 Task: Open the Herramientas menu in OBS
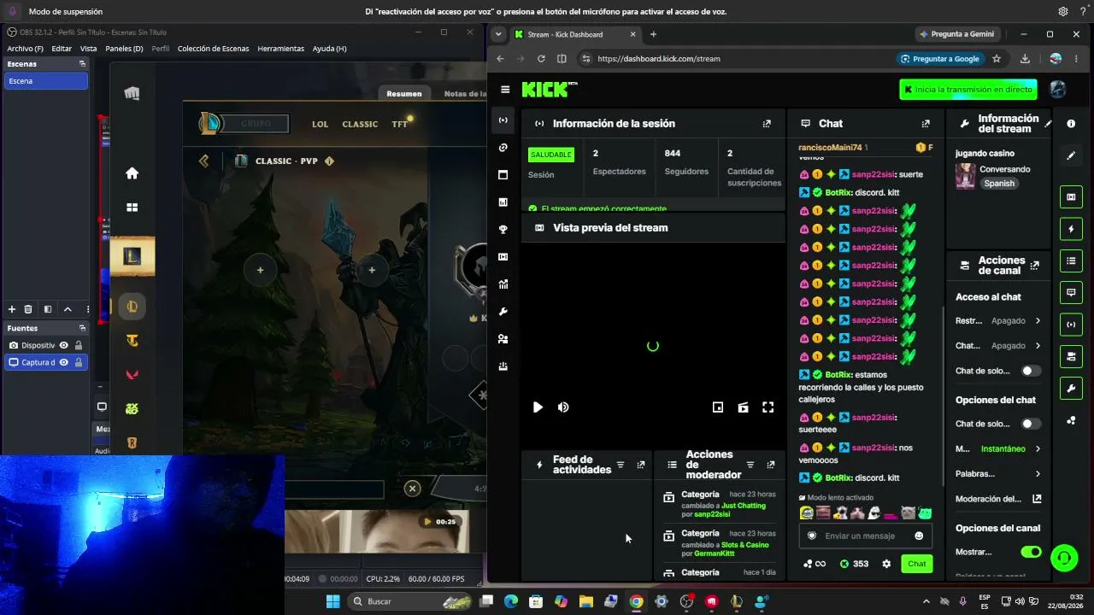click(280, 49)
